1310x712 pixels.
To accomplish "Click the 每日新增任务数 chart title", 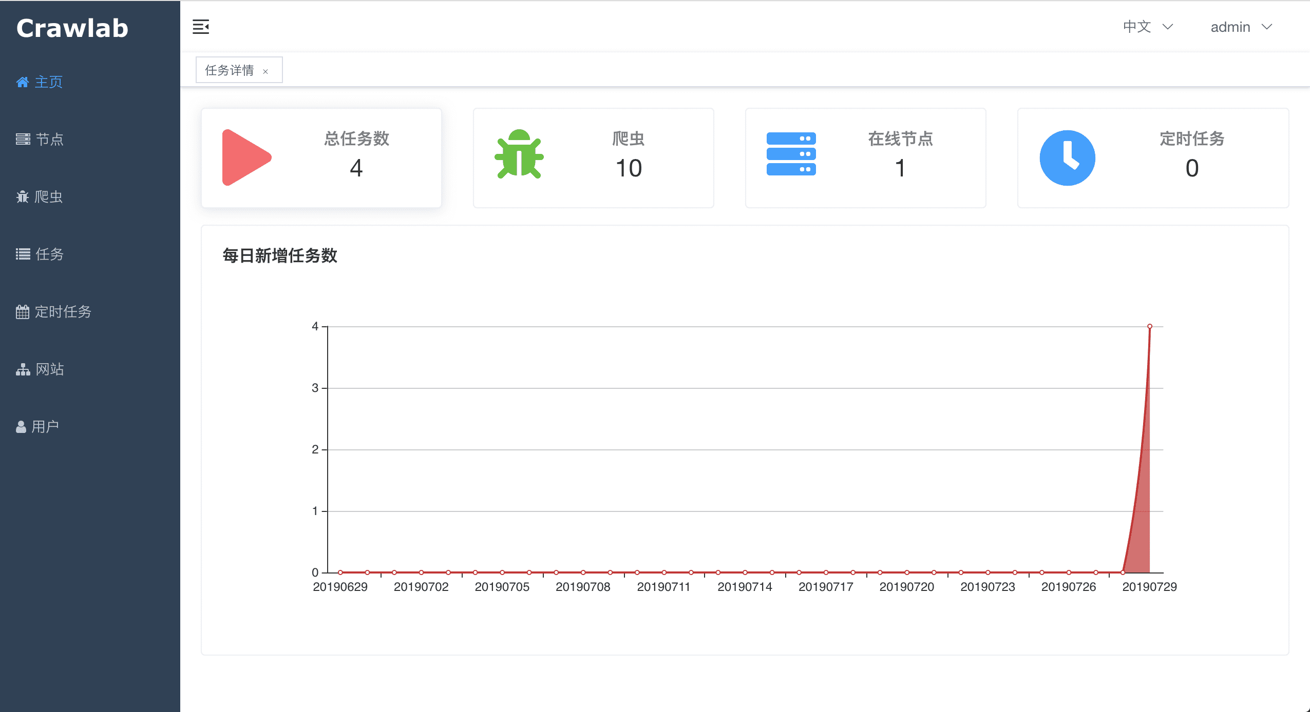I will (279, 256).
